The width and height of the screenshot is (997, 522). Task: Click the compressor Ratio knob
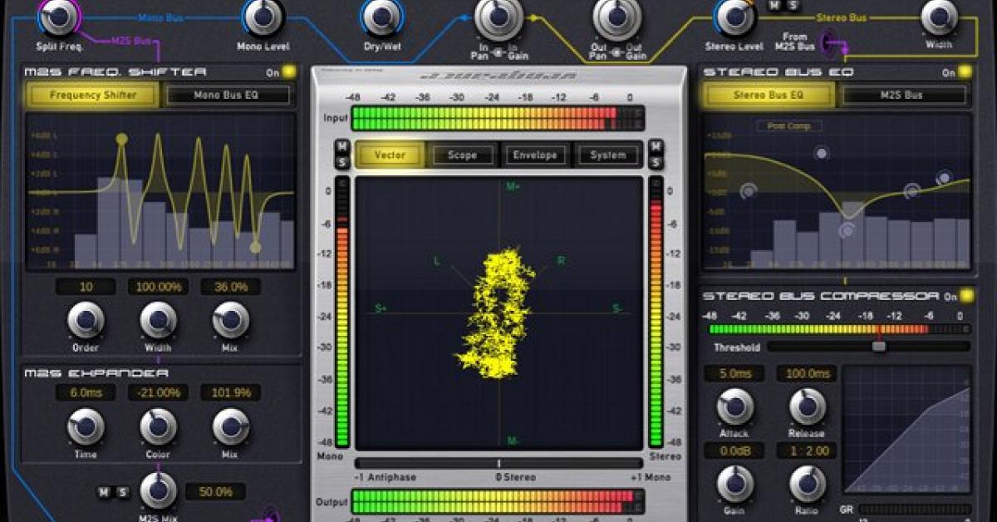pos(807,484)
